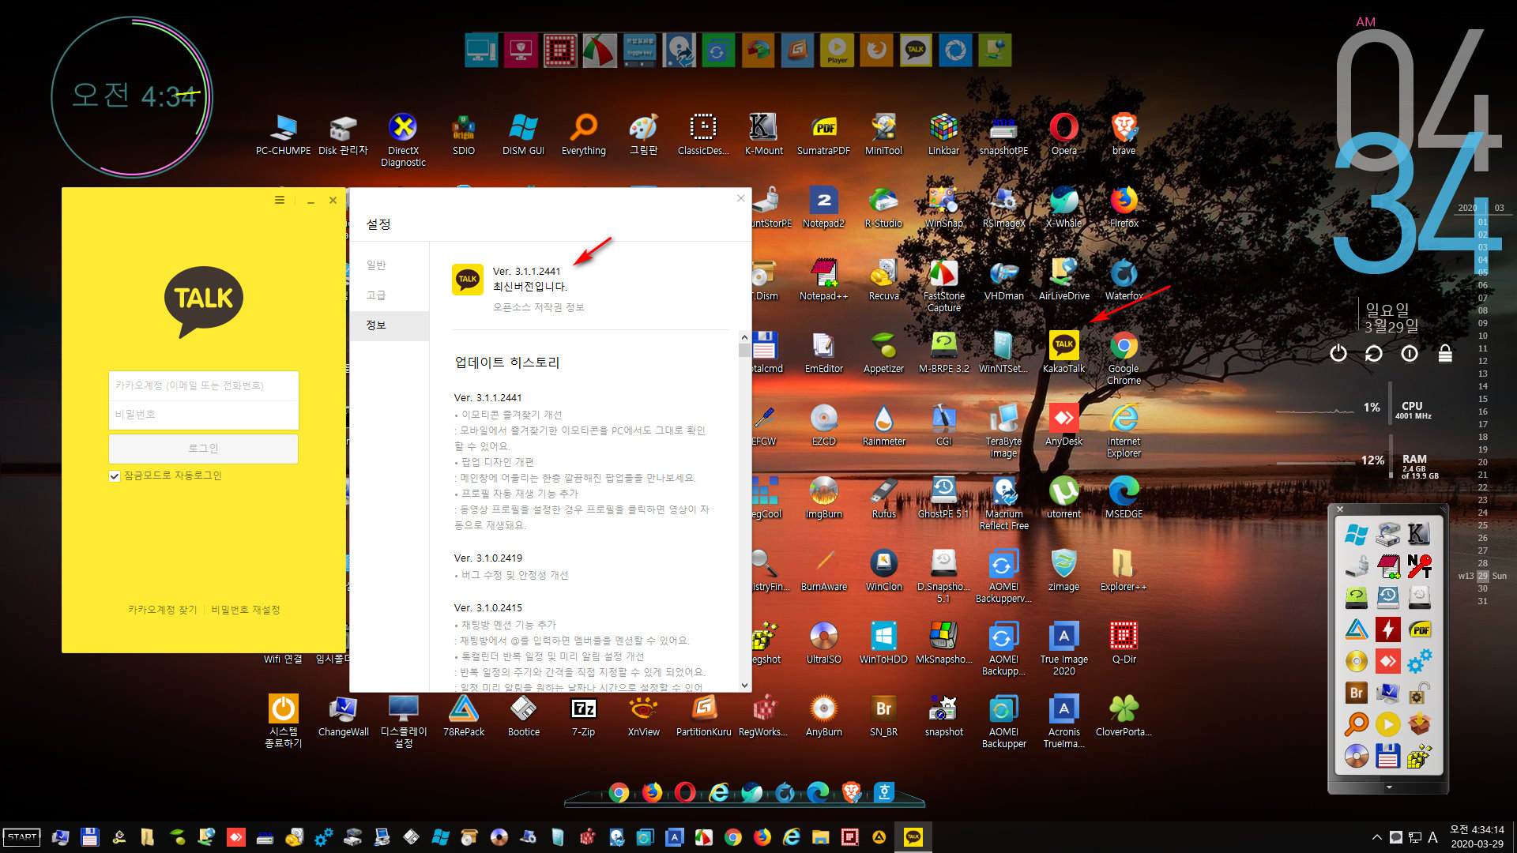
Task: Click the Windows logo icon in floating launcher
Action: coord(1356,534)
